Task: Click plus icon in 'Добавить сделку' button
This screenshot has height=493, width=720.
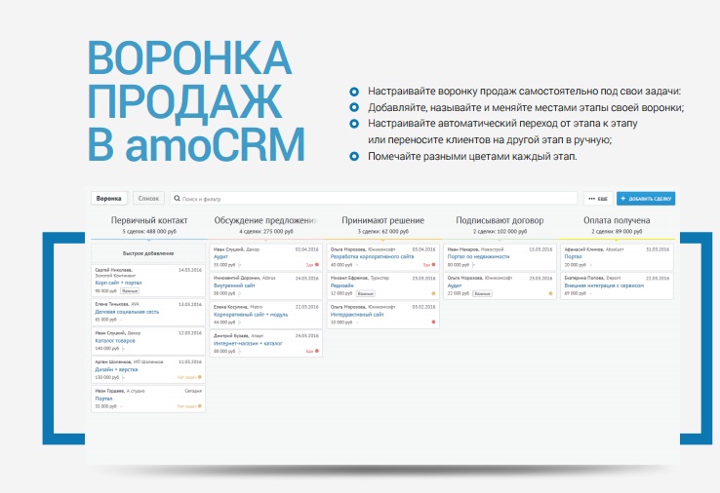Action: tap(623, 199)
